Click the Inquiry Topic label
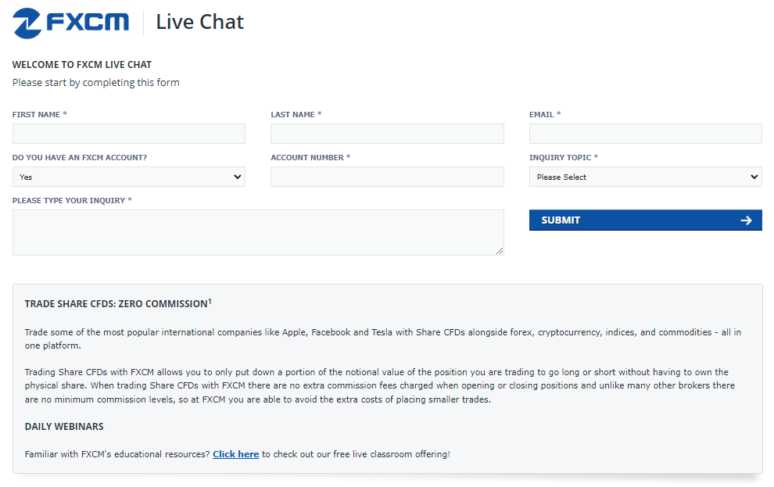Image resolution: width=774 pixels, height=487 pixels. (x=560, y=157)
